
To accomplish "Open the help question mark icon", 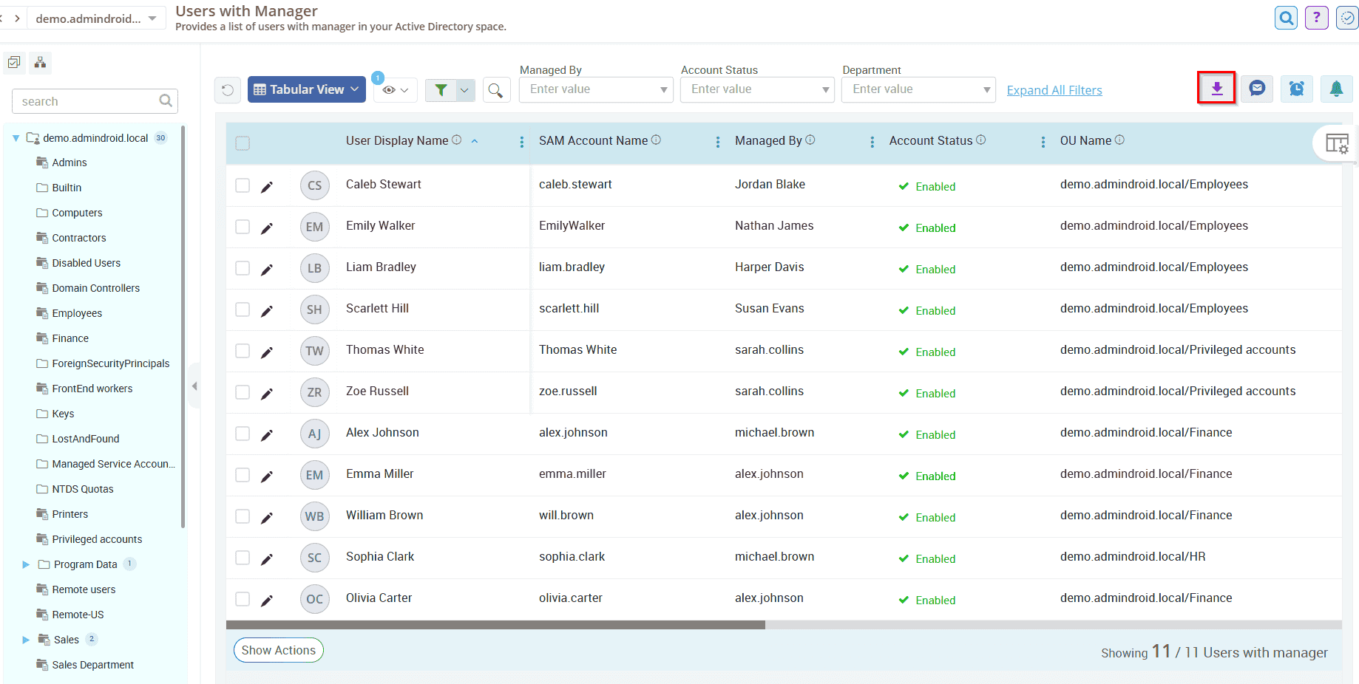I will 1316,17.
